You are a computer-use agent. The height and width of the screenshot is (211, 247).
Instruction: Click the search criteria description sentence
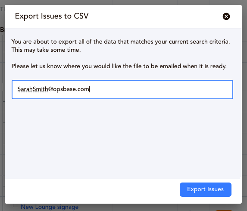pos(121,41)
